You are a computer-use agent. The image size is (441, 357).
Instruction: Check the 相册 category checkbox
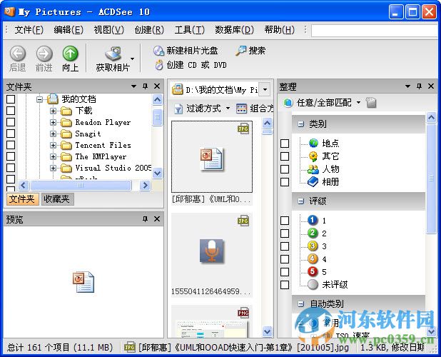(x=285, y=182)
